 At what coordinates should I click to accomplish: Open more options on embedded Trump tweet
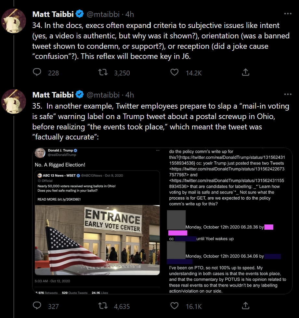[x=158, y=151]
